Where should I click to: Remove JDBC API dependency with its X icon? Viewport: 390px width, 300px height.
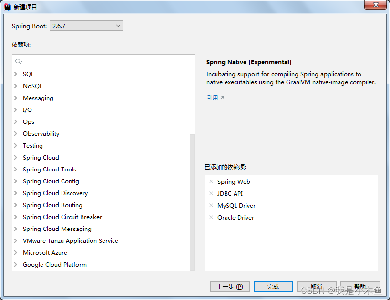(211, 193)
